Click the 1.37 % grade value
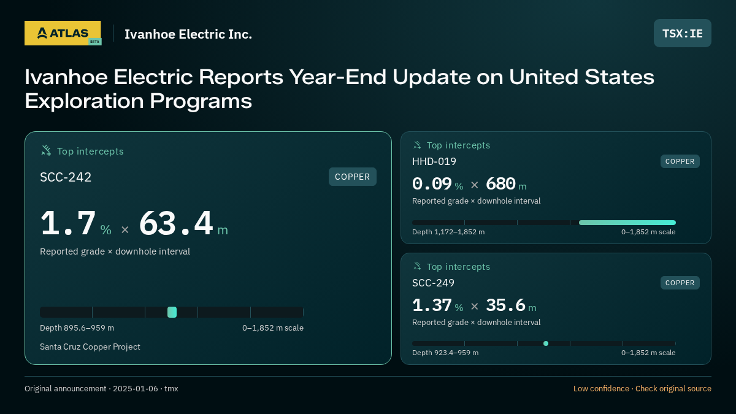The image size is (736, 414). coord(438,305)
